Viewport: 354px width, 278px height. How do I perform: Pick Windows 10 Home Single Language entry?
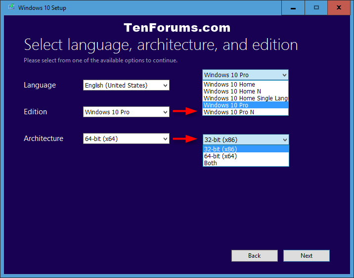245,98
